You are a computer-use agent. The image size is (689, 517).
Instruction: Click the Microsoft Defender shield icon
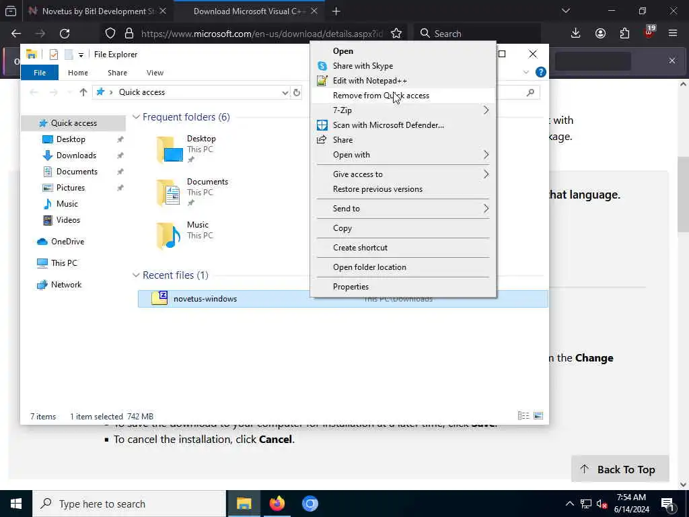(x=322, y=125)
